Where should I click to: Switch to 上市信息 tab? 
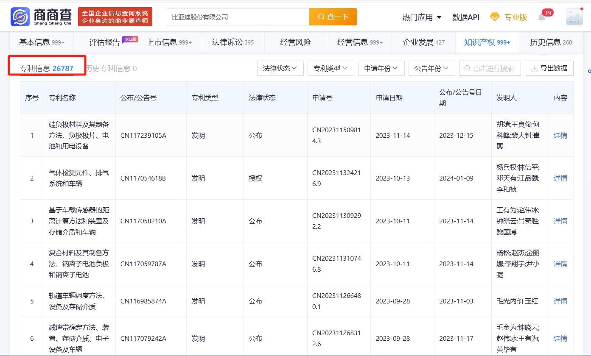click(169, 42)
